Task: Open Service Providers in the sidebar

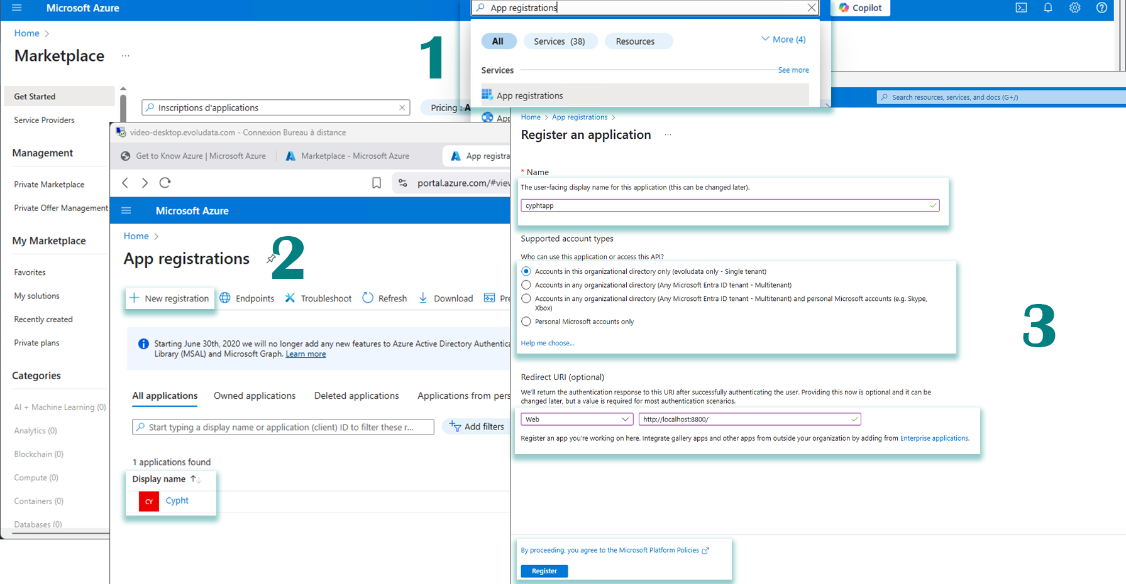Action: [x=44, y=120]
